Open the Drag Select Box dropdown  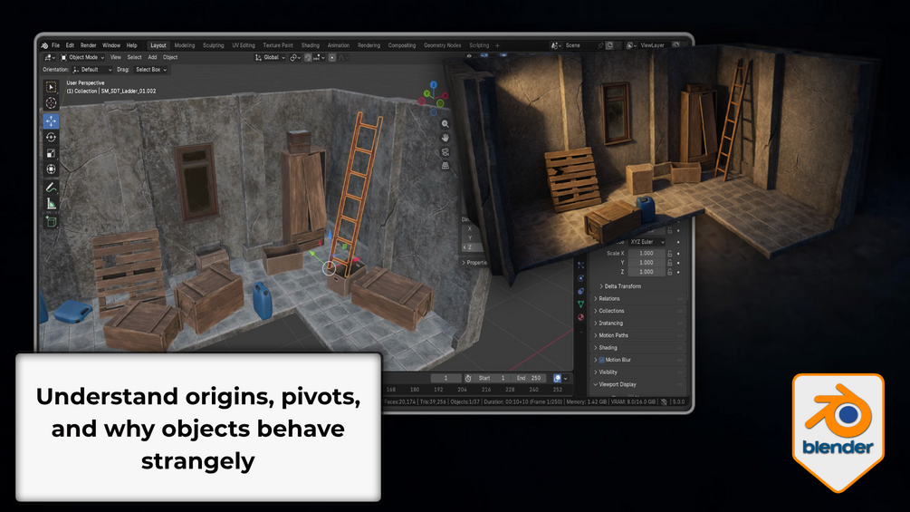151,70
